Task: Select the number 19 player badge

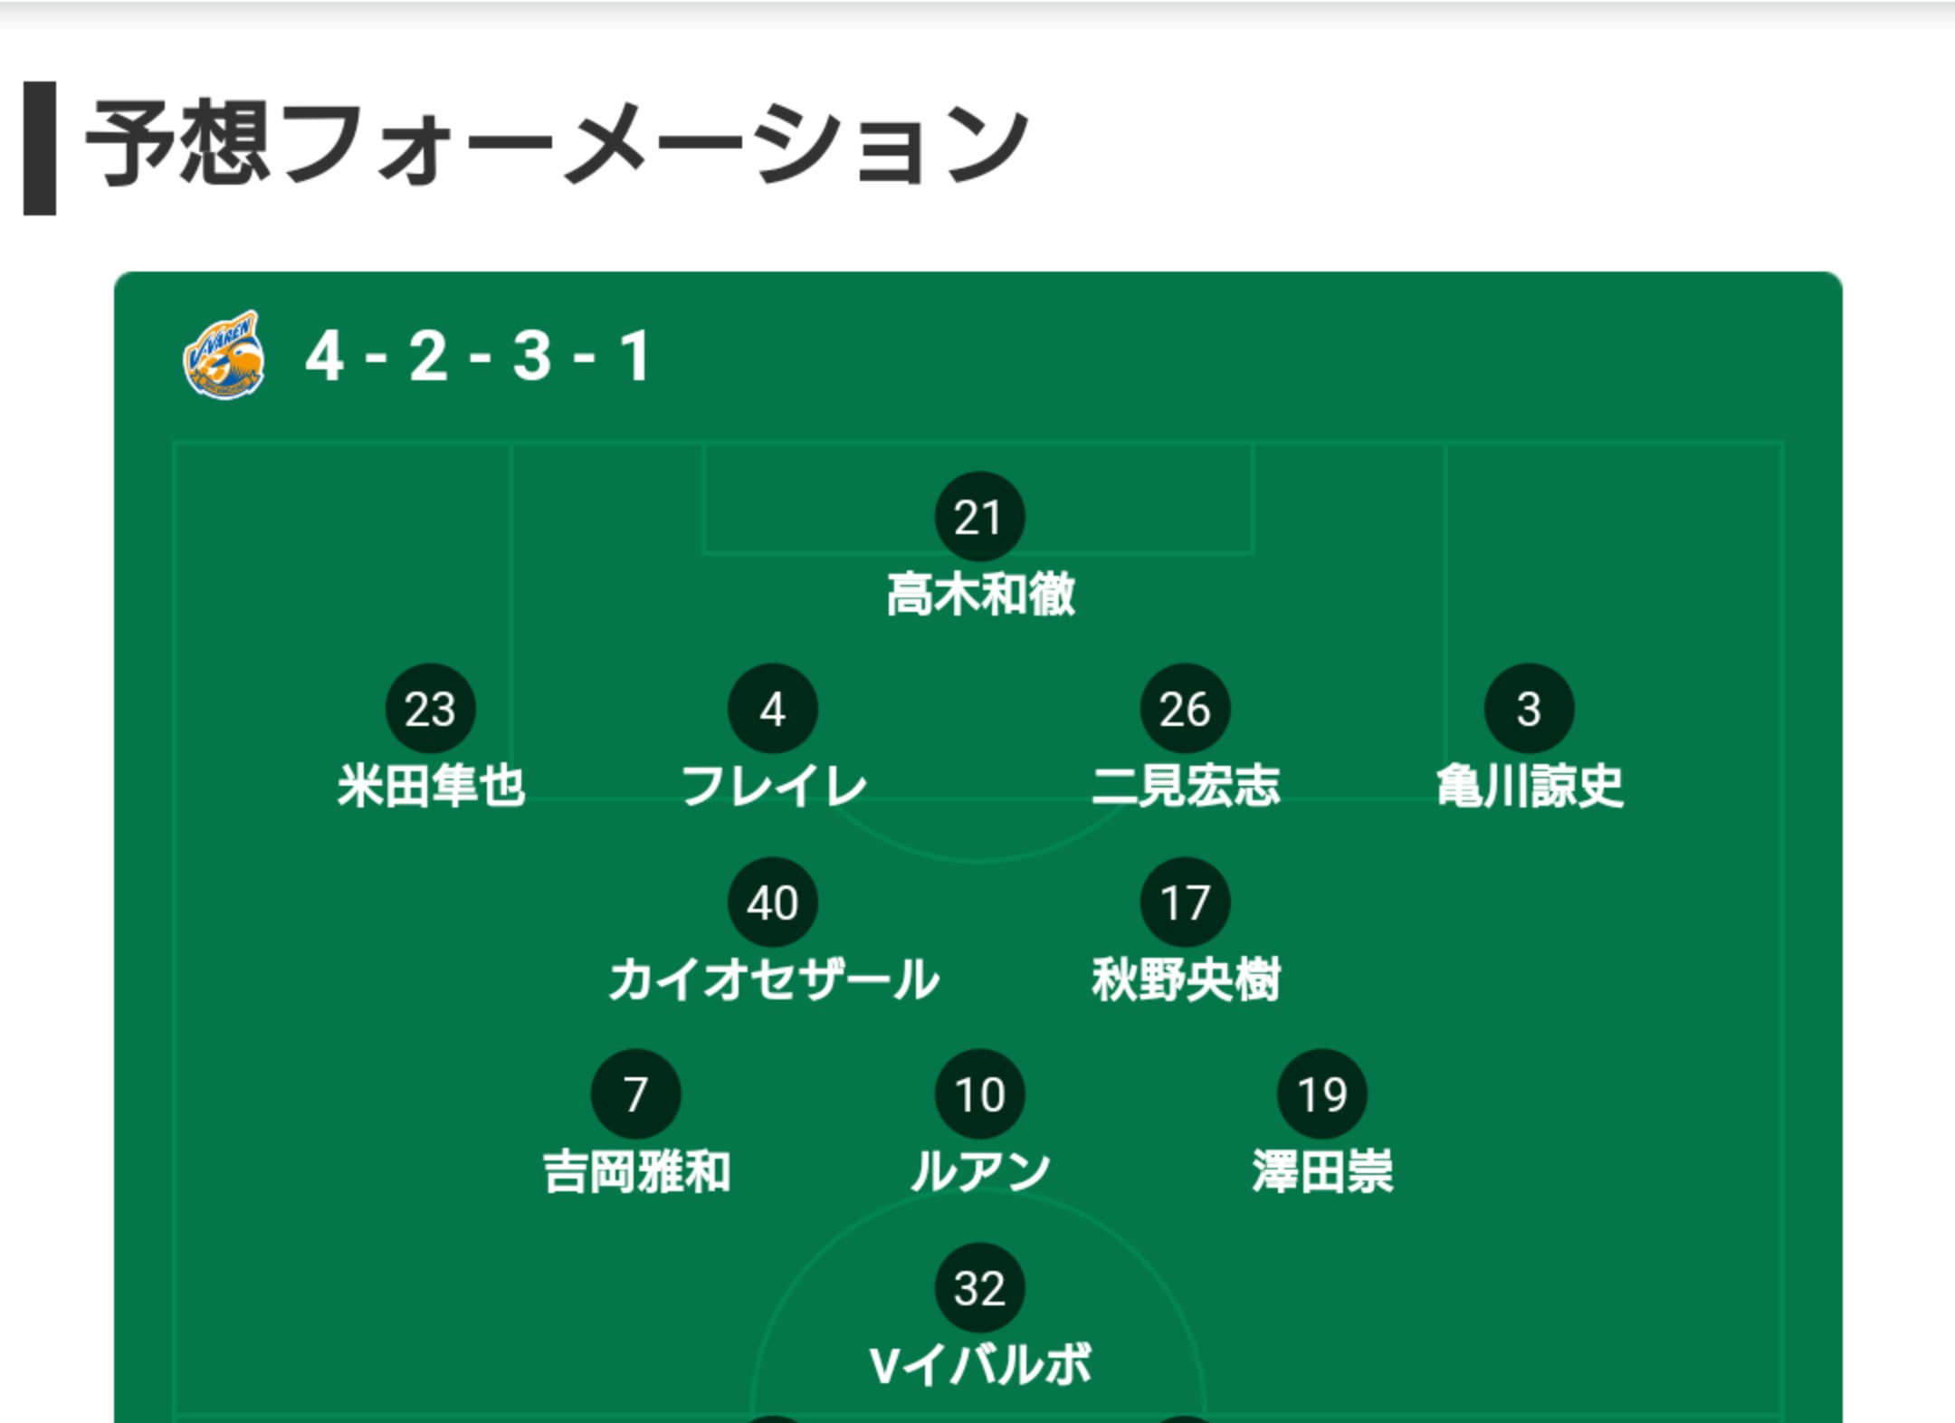Action: coord(1322,1094)
